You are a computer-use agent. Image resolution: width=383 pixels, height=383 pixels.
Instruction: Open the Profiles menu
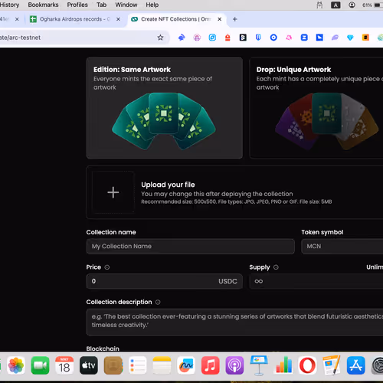(x=77, y=5)
